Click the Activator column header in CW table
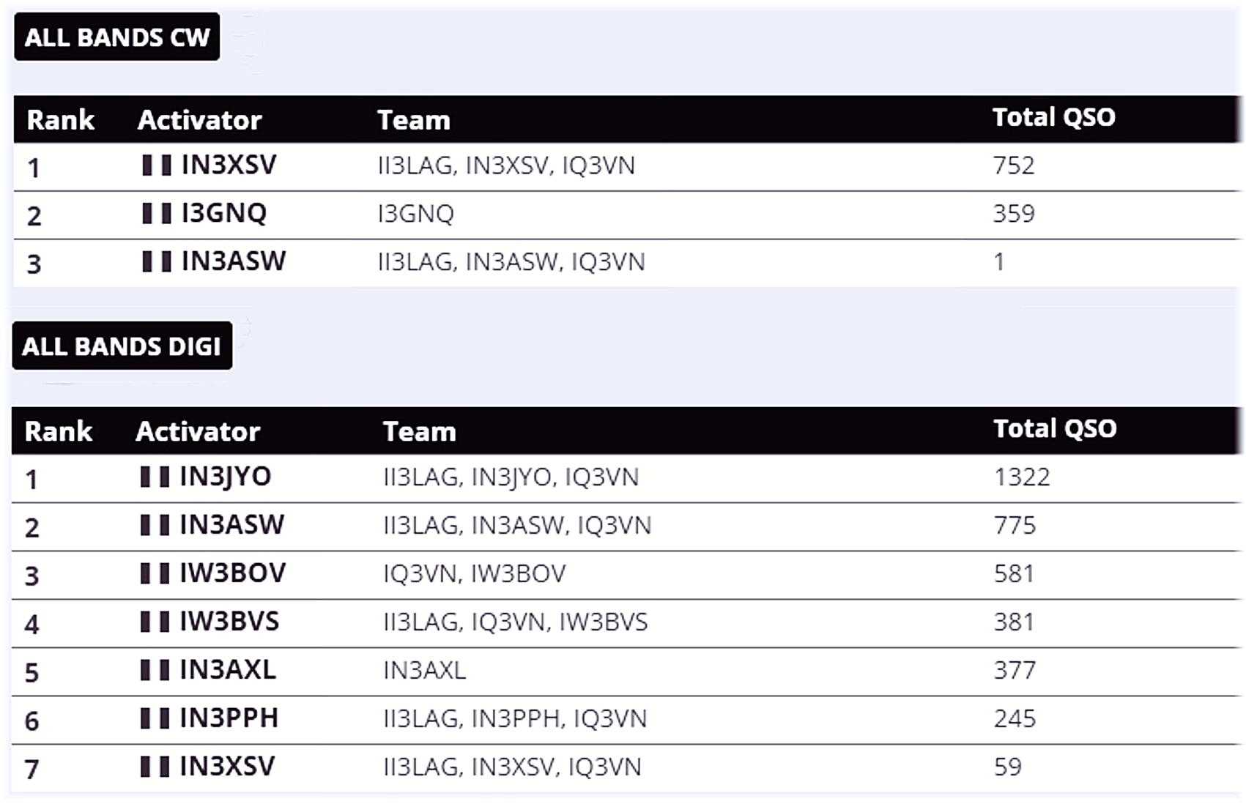This screenshot has width=1246, height=804. [199, 120]
